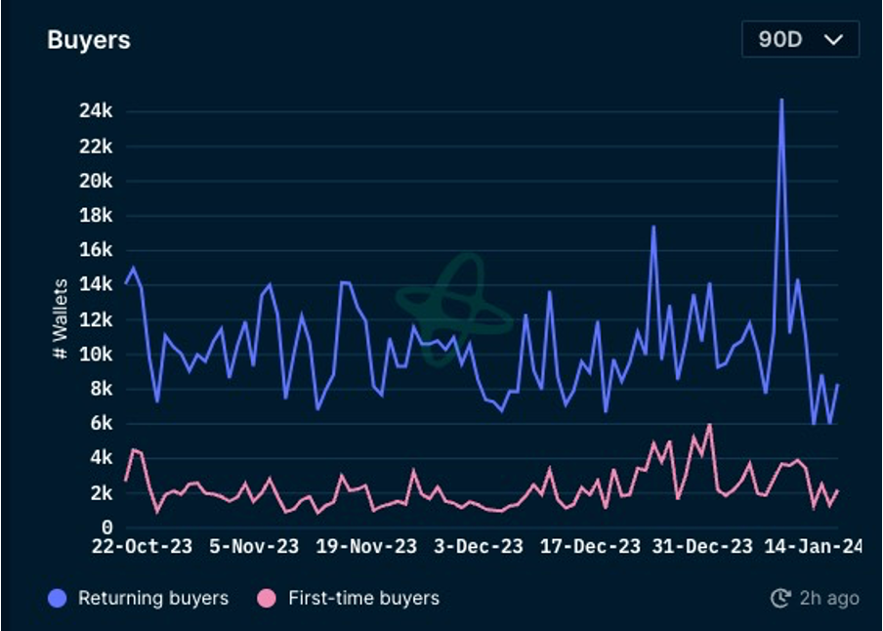Select the 14-Jan-24 date axis label
The image size is (883, 631).
813,546
